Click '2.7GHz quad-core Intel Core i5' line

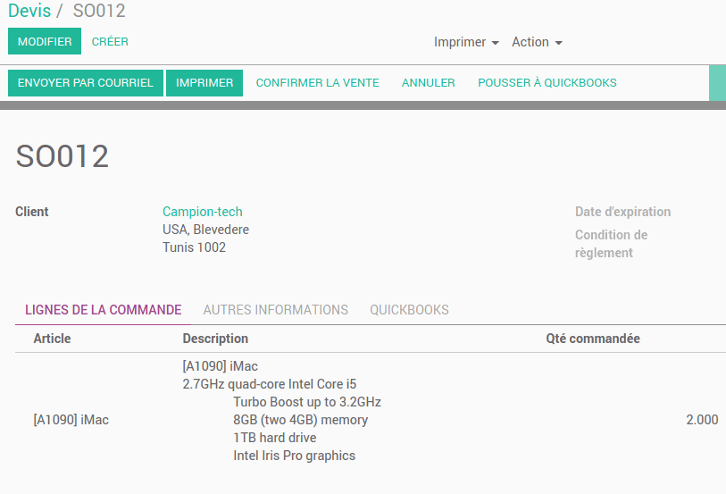[x=270, y=384]
